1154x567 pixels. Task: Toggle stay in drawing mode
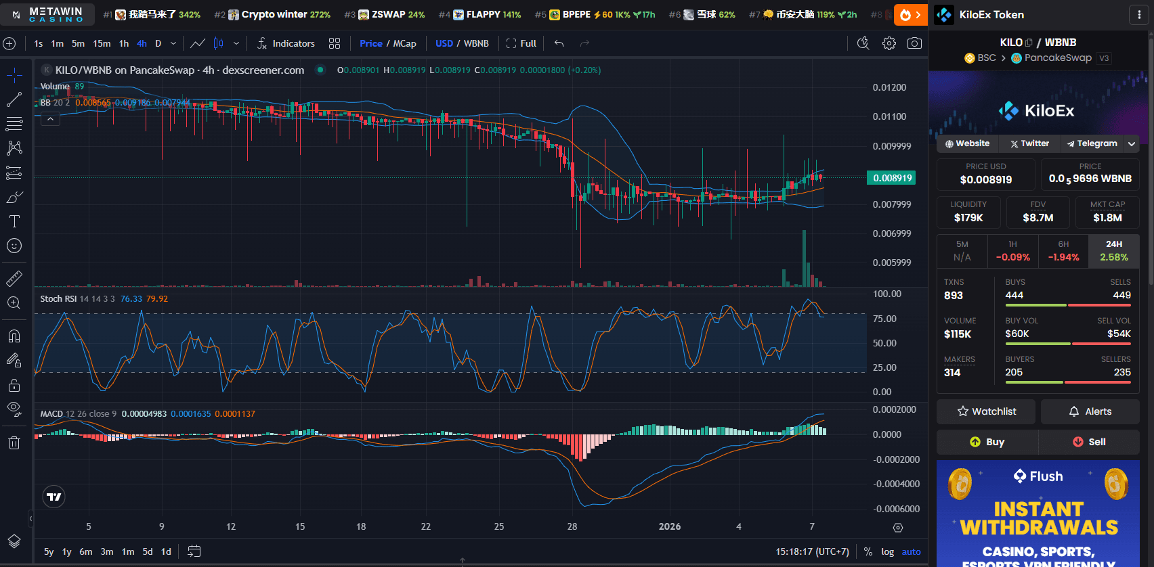click(14, 361)
